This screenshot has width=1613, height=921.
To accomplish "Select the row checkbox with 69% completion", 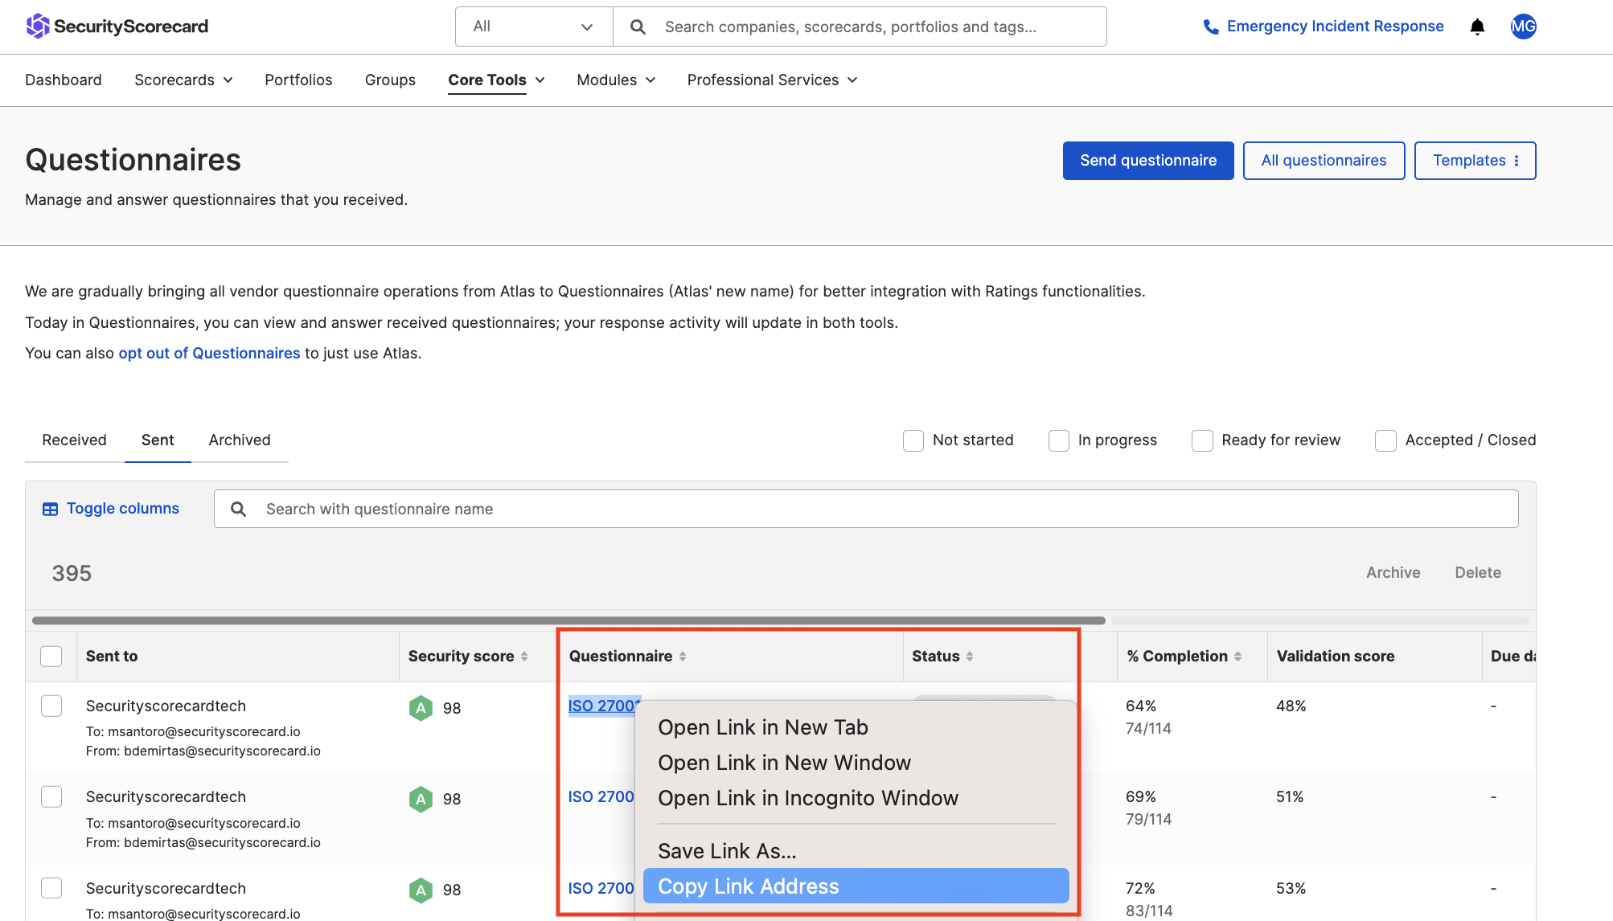I will pyautogui.click(x=51, y=796).
